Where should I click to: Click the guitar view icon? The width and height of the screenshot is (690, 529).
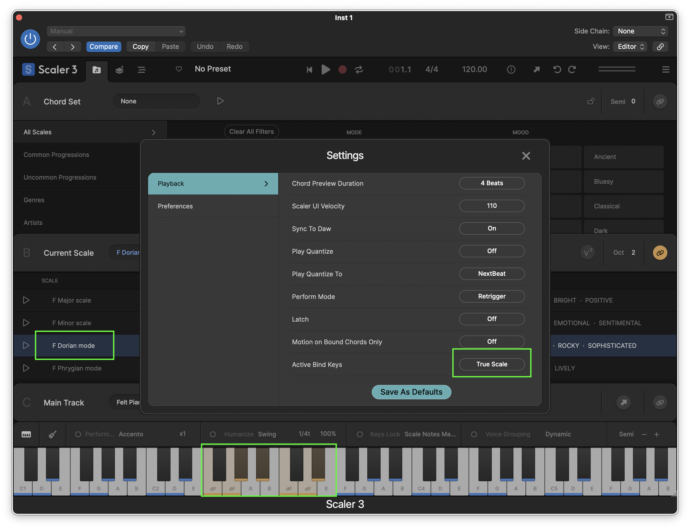coord(52,434)
